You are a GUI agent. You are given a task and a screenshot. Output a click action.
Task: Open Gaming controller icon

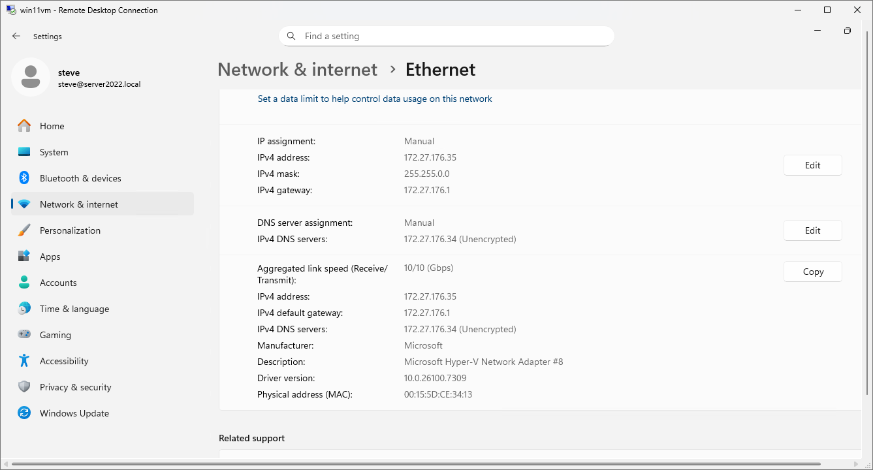24,335
